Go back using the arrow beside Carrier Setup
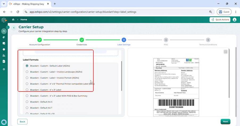 point(14,28)
